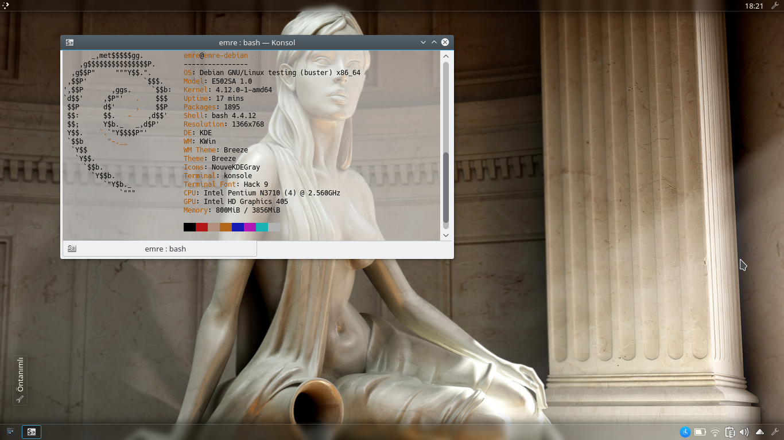
Task: Click the terminal scrollbar down arrow
Action: pos(446,235)
